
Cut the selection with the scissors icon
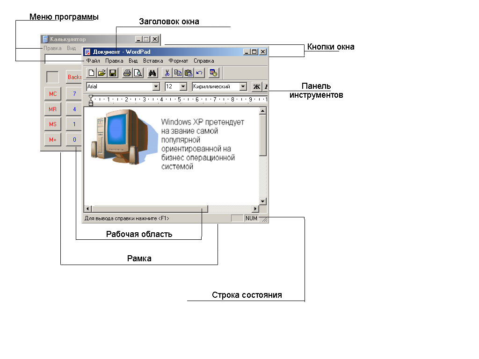pyautogui.click(x=167, y=73)
